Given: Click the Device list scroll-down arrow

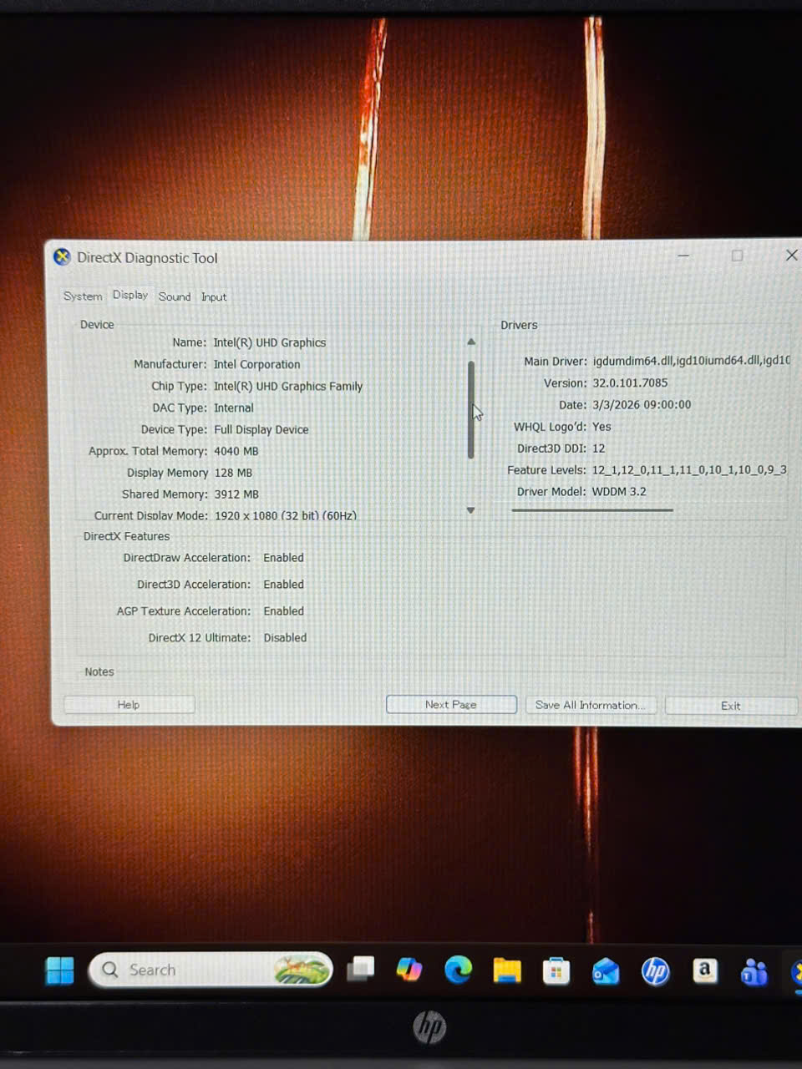Looking at the screenshot, I should tap(471, 510).
